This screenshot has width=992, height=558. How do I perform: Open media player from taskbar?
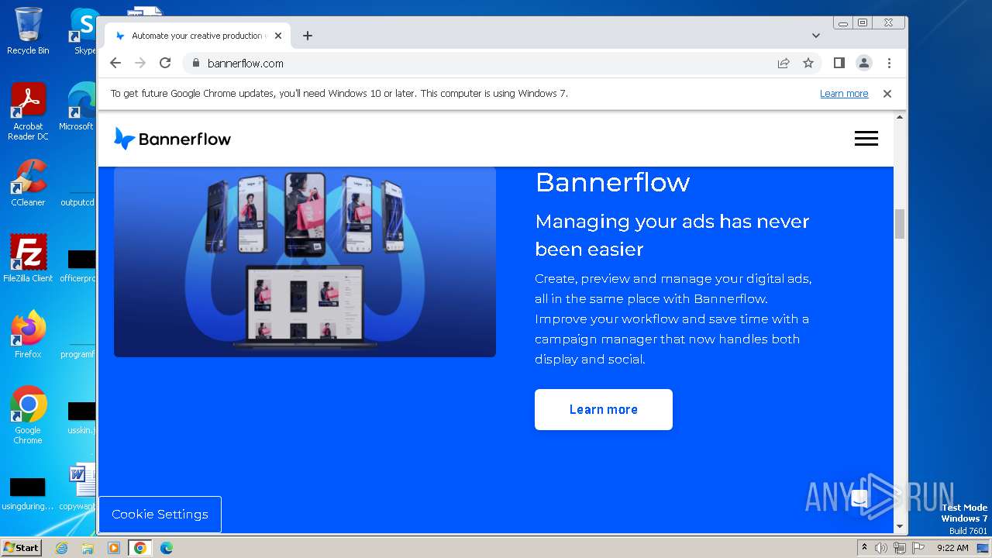coord(114,548)
